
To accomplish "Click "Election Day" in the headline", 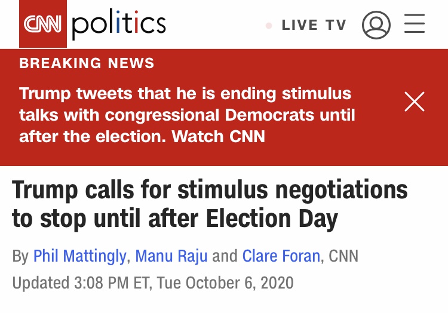I will (x=272, y=219).
